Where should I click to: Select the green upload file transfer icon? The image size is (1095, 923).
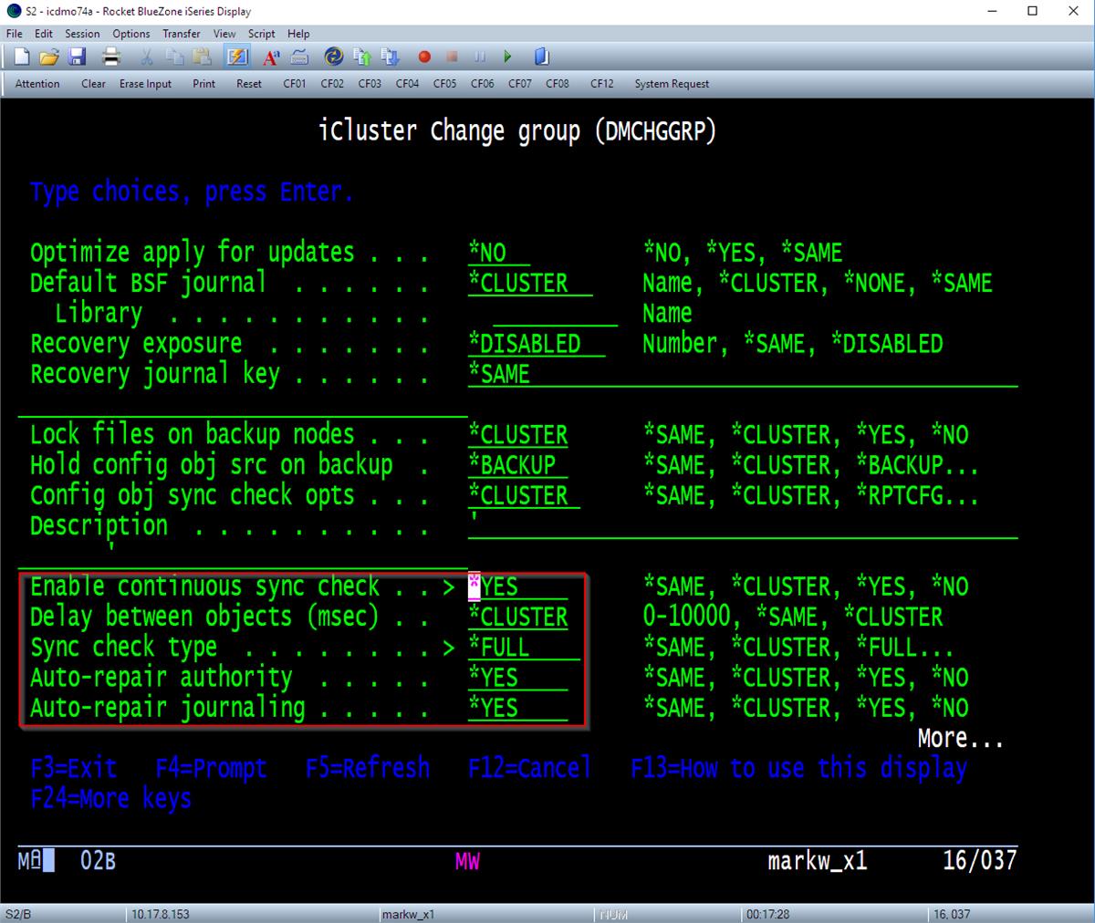(361, 57)
